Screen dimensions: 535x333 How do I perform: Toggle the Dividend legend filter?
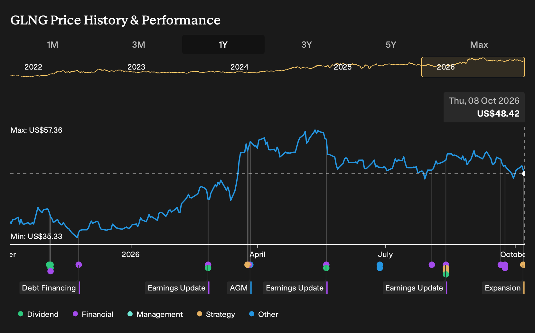pos(38,314)
